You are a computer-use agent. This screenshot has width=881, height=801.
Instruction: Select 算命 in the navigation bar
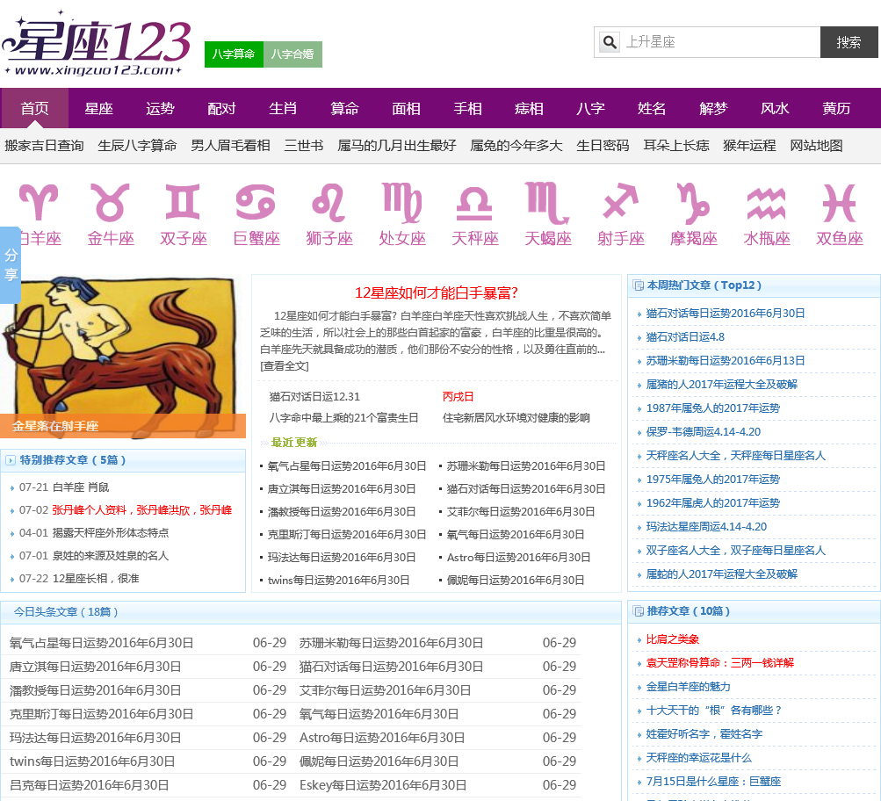click(344, 108)
